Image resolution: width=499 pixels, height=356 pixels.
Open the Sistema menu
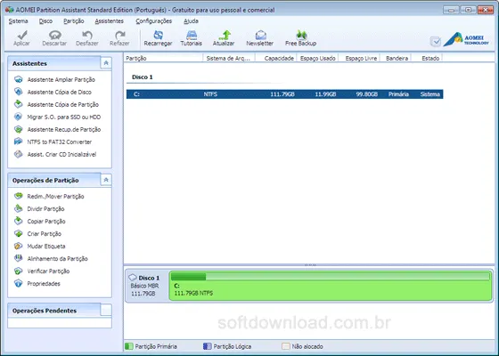pyautogui.click(x=18, y=21)
